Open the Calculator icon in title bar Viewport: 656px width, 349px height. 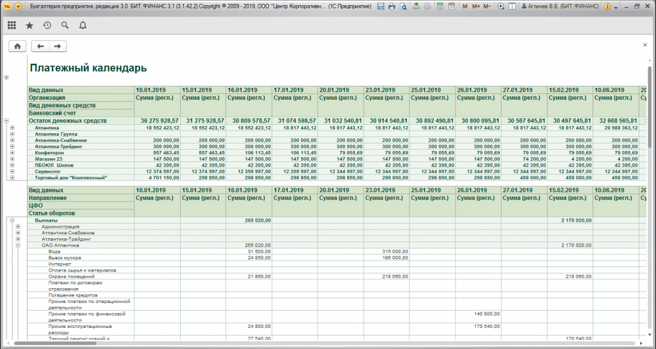pos(441,6)
